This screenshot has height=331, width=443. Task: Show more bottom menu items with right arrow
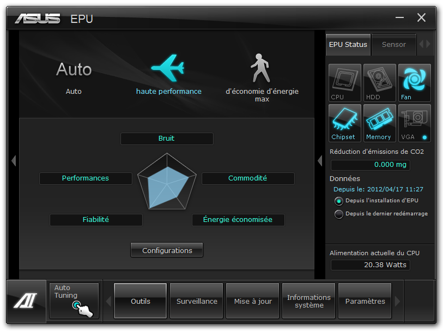pos(397,302)
